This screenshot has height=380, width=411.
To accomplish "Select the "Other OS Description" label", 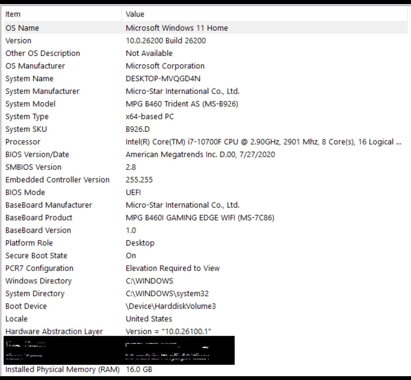I will point(43,53).
